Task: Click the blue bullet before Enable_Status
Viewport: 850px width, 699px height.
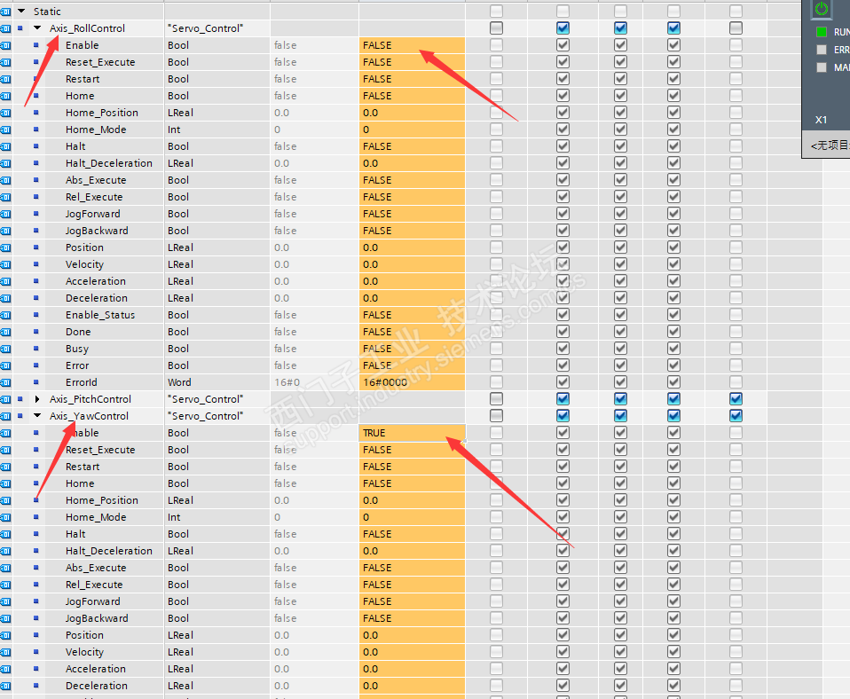Action: [x=35, y=314]
